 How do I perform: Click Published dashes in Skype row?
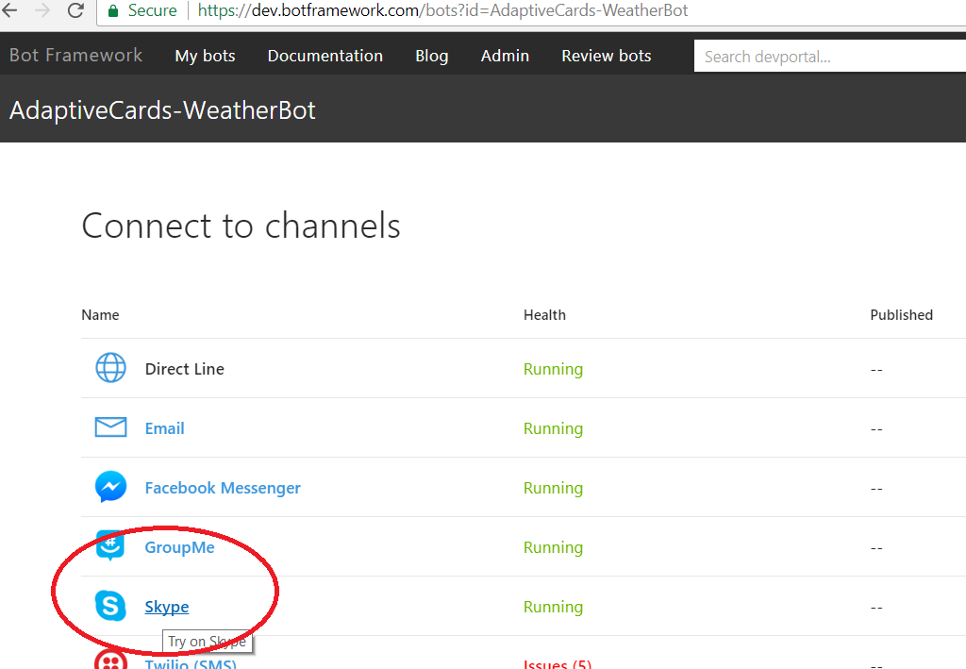click(876, 608)
